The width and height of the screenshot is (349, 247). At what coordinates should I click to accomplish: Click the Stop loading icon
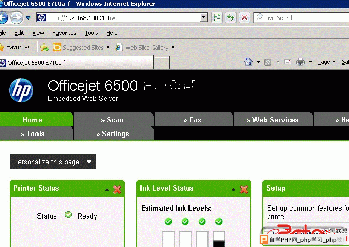point(244,17)
